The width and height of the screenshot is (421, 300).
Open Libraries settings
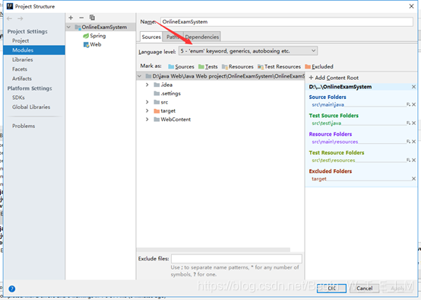pos(23,59)
